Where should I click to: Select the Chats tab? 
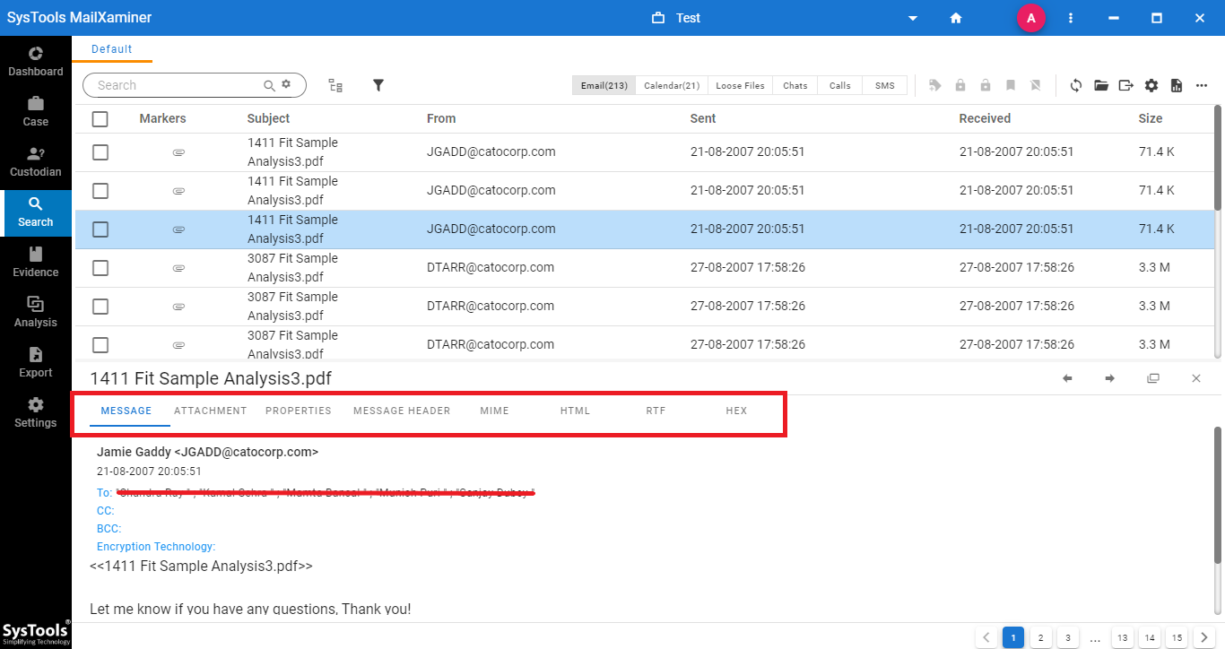pos(795,85)
